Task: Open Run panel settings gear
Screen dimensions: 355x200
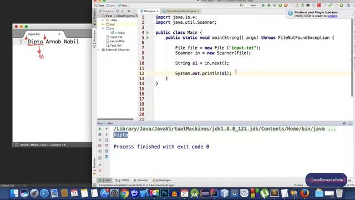Action: 344,123
